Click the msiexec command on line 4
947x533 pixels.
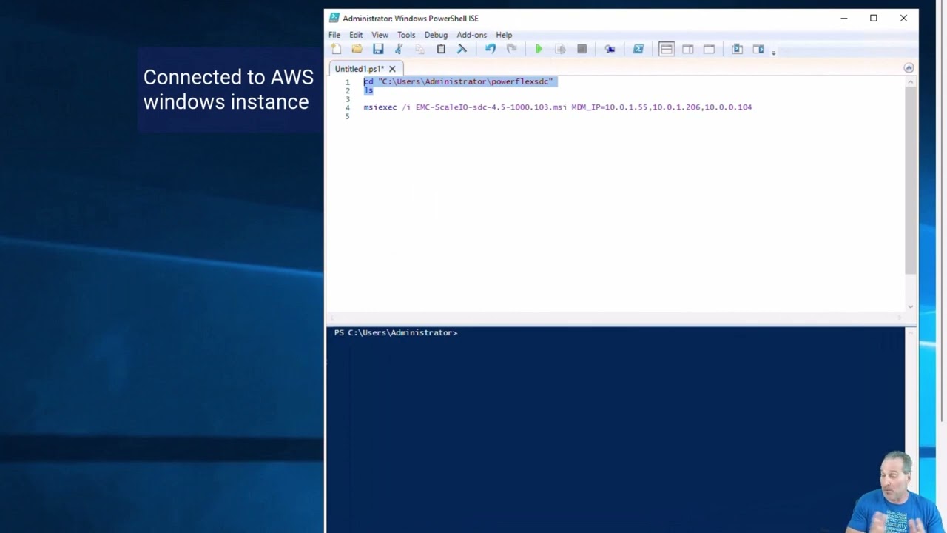click(x=380, y=107)
